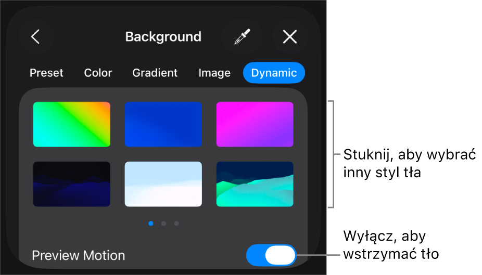Open the Gradient tab
The image size is (482, 275).
[155, 73]
